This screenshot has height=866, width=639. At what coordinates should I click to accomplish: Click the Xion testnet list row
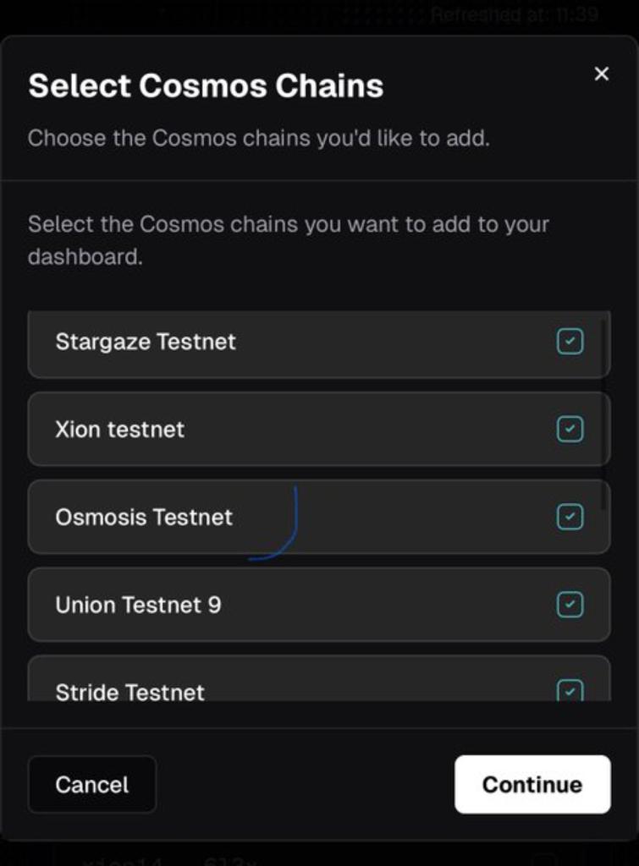coord(319,429)
